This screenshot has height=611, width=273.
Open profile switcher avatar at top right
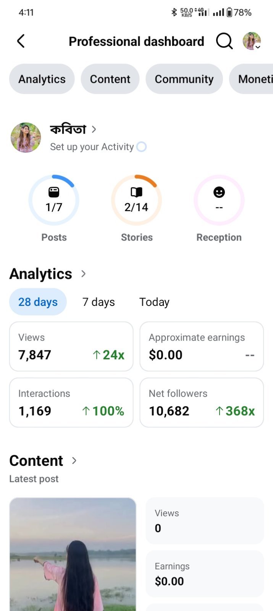(x=252, y=41)
